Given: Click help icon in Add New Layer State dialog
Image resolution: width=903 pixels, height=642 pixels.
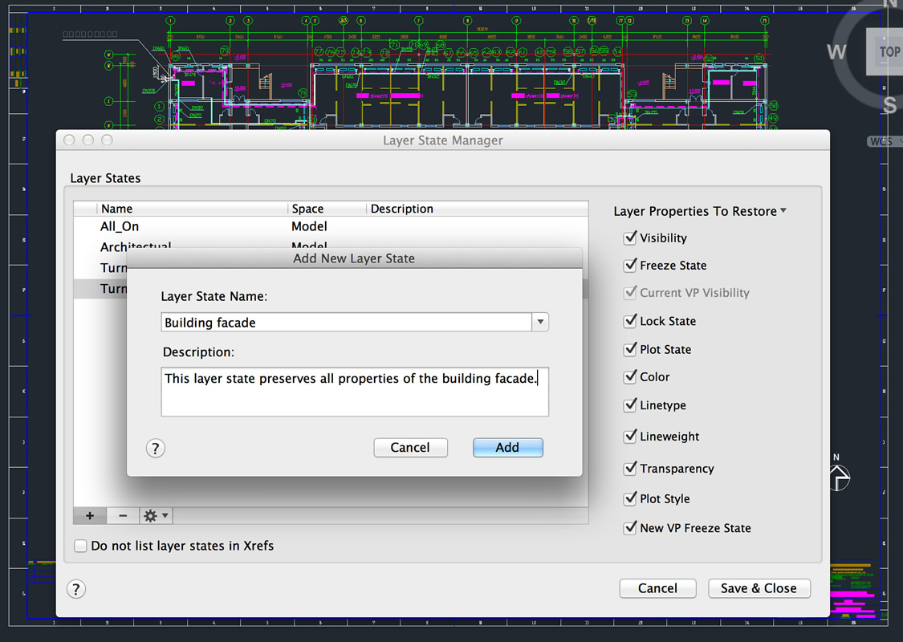Looking at the screenshot, I should pos(156,448).
